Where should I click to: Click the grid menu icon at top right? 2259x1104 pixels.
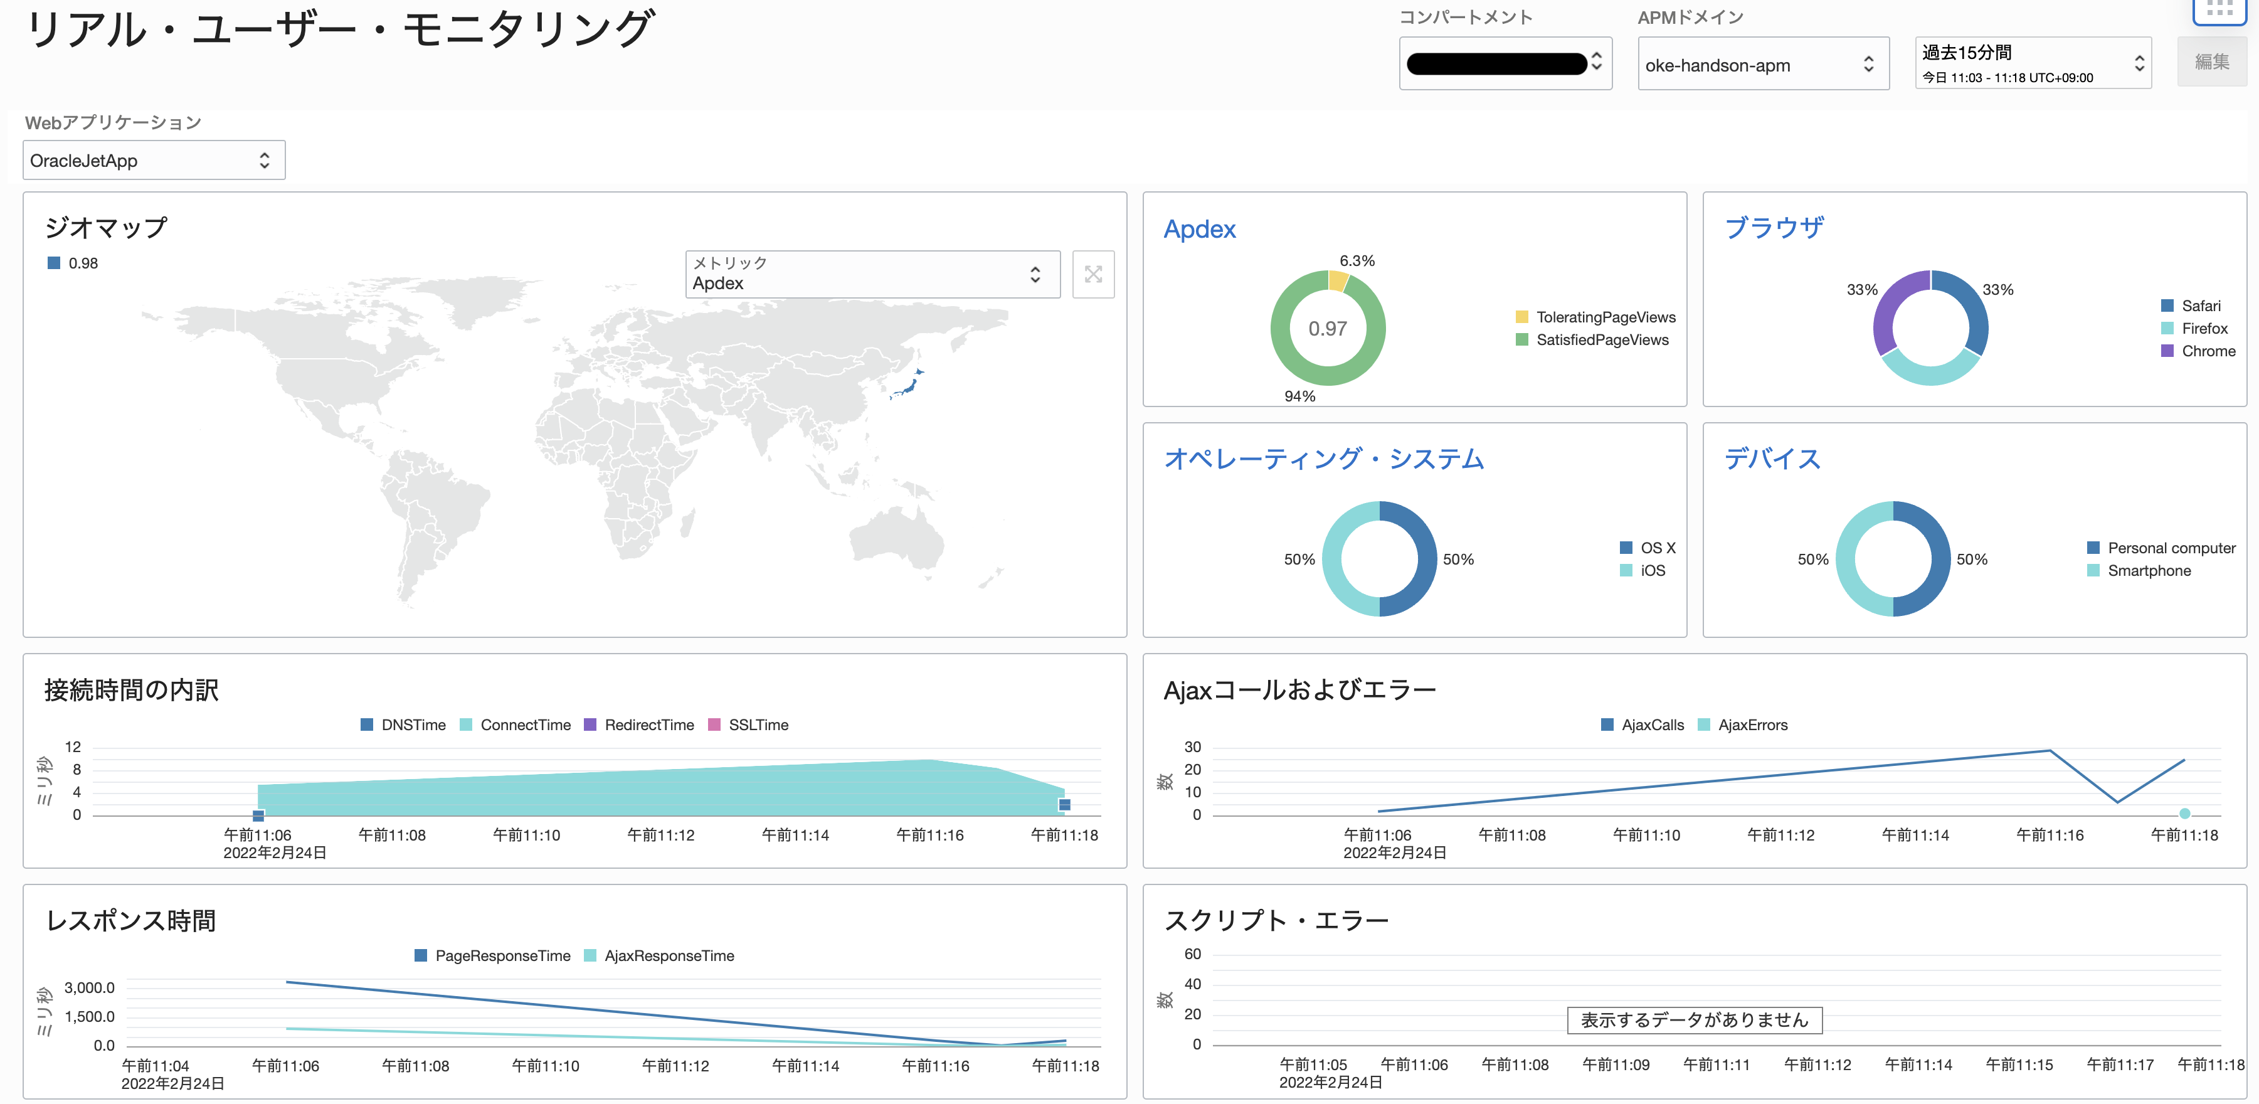(x=2219, y=9)
